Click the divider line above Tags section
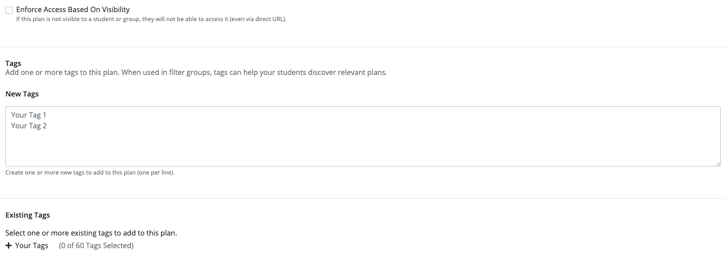 (360, 47)
